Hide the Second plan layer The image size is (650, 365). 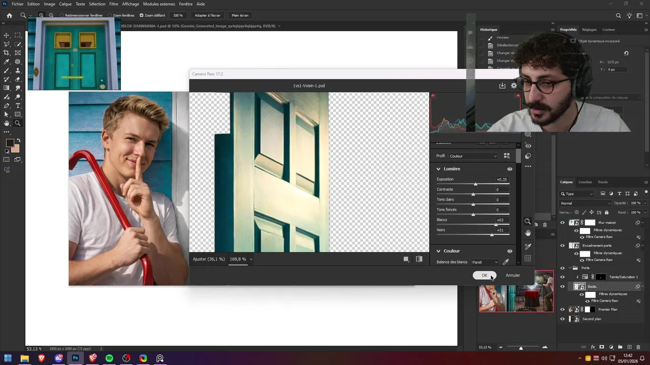pyautogui.click(x=562, y=319)
